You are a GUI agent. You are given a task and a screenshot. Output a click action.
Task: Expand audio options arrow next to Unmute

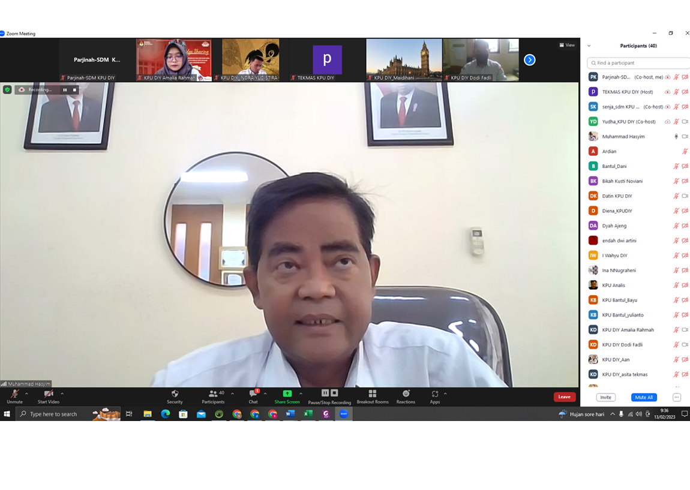pos(26,394)
